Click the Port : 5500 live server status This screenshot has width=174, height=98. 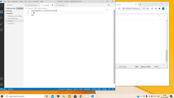[96, 89]
